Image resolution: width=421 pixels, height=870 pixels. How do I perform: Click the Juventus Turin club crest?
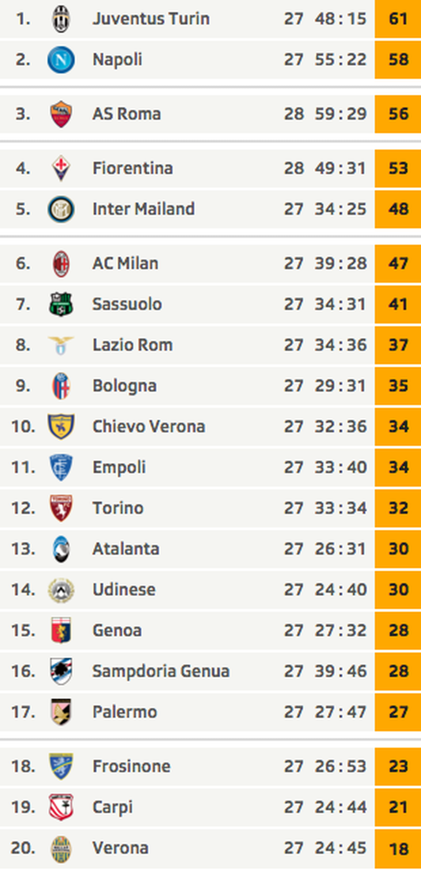click(x=61, y=19)
